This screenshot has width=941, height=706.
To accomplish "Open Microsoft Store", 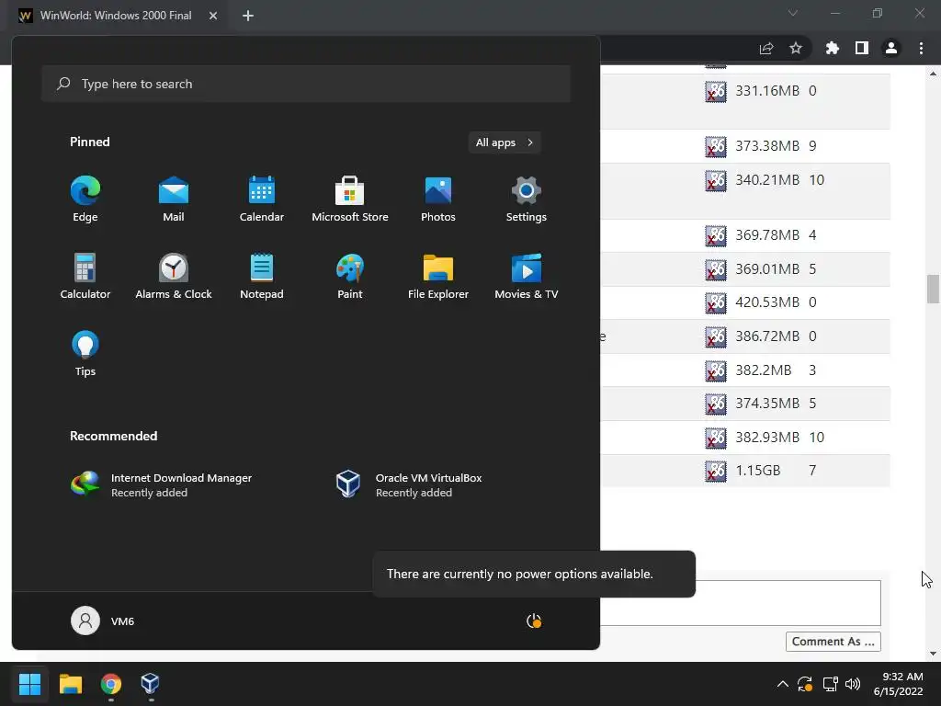I will (350, 199).
